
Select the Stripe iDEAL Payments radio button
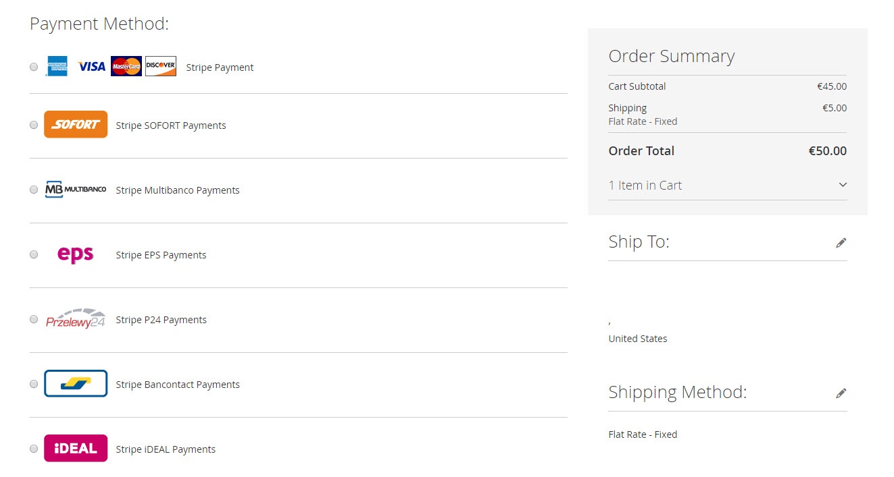tap(34, 449)
